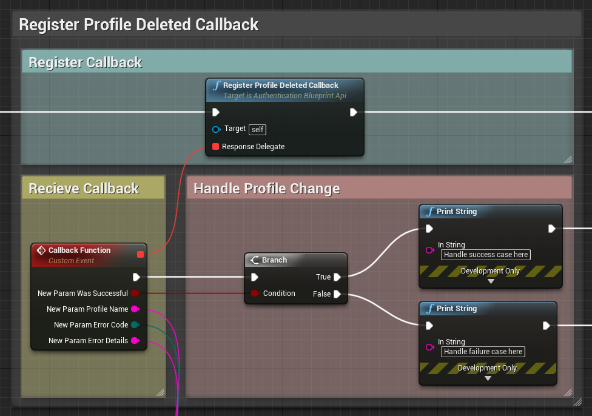Expand the failure Print String node options

488,378
